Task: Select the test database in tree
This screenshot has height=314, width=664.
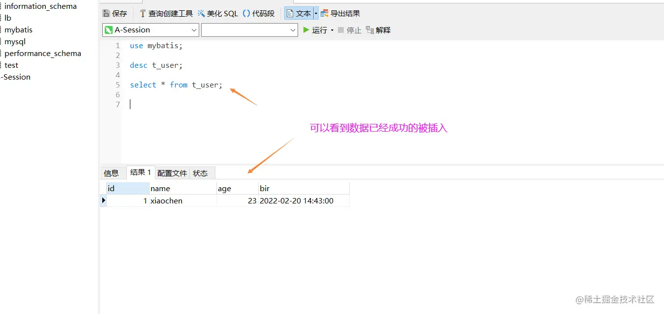Action: pos(11,65)
